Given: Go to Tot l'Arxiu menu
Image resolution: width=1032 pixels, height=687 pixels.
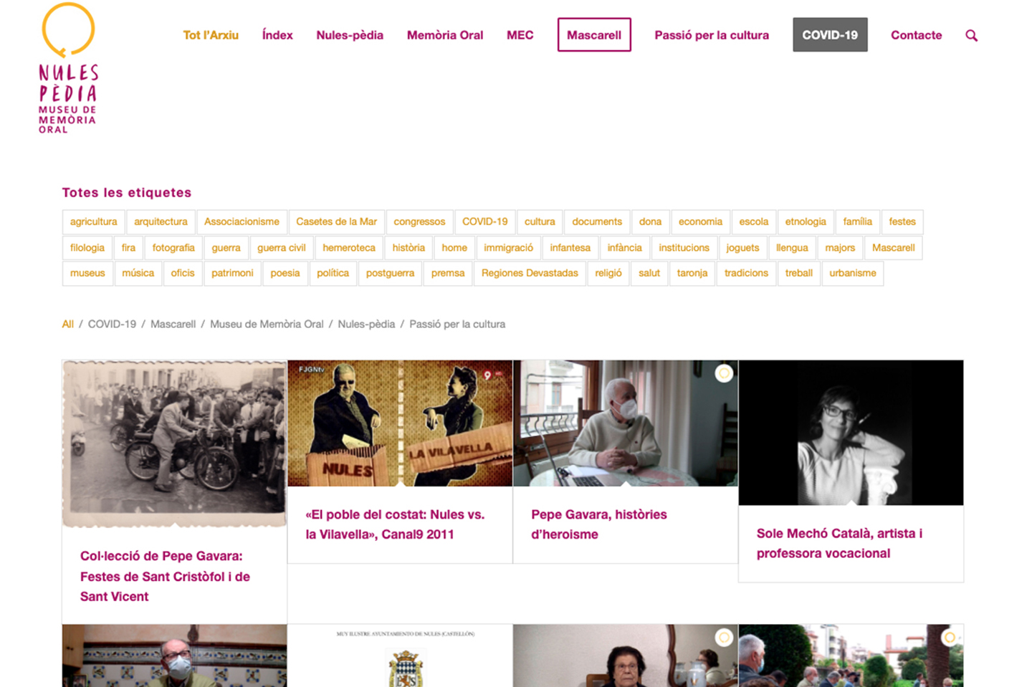Looking at the screenshot, I should pos(211,35).
